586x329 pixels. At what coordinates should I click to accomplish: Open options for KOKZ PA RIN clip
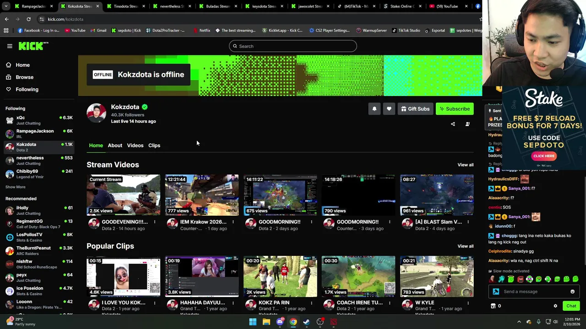pyautogui.click(x=311, y=303)
